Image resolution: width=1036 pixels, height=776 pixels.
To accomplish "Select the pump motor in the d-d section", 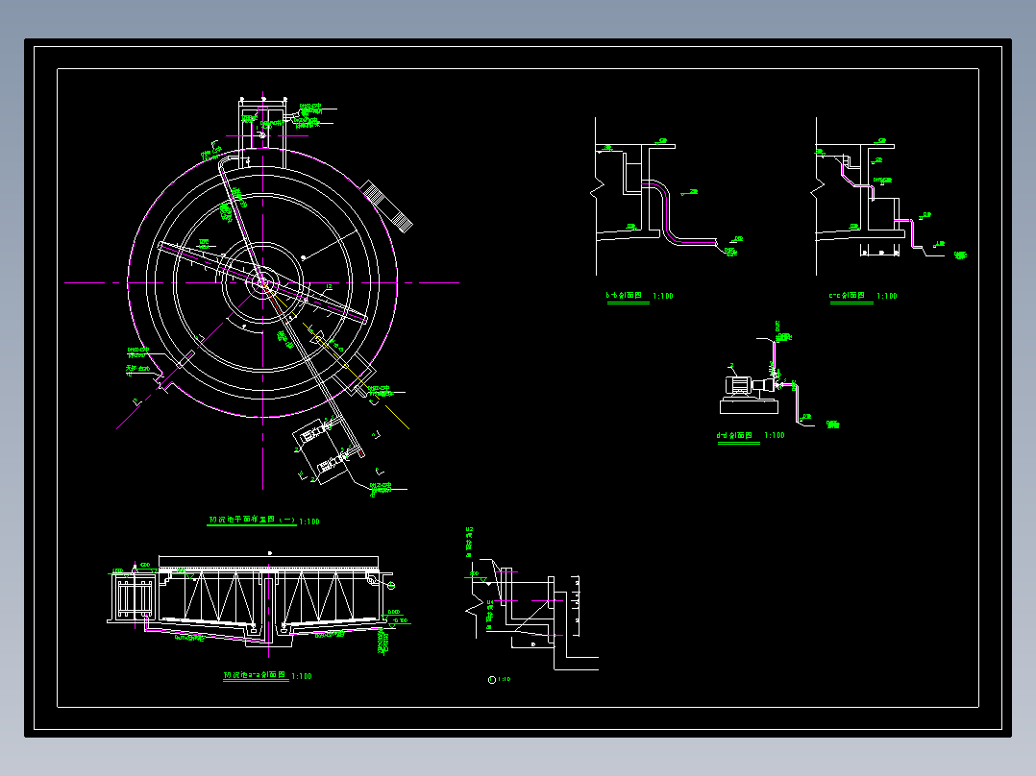I will (x=739, y=385).
